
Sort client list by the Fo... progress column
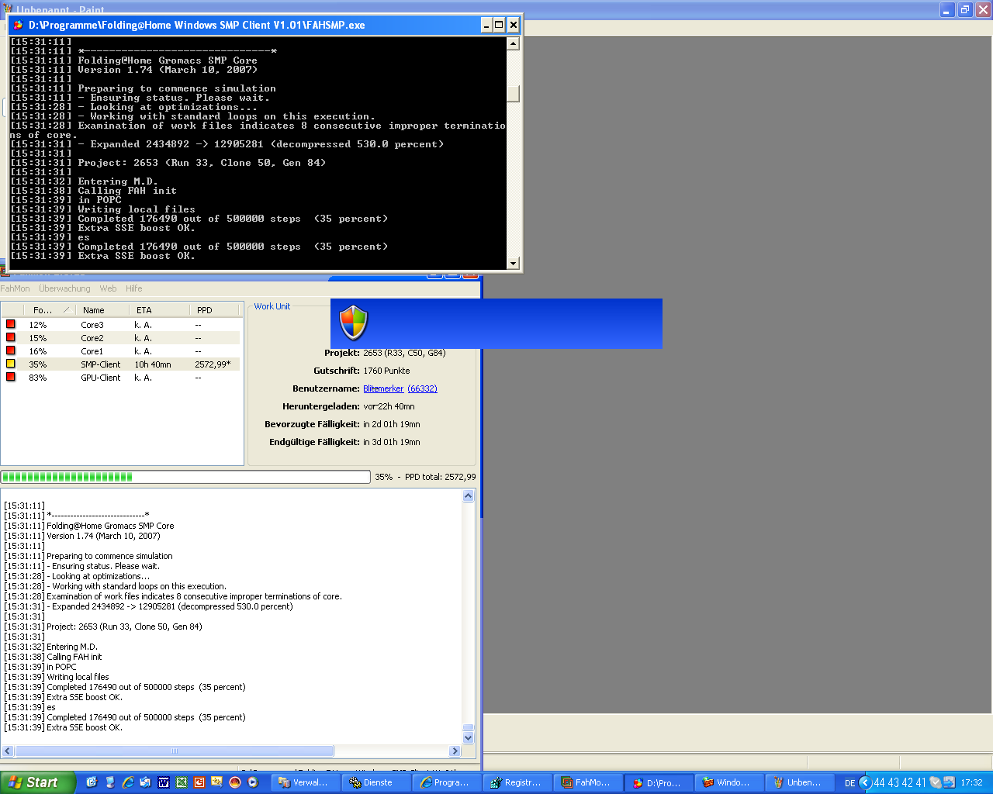[x=48, y=310]
